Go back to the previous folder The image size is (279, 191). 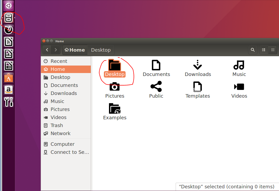tap(47, 50)
